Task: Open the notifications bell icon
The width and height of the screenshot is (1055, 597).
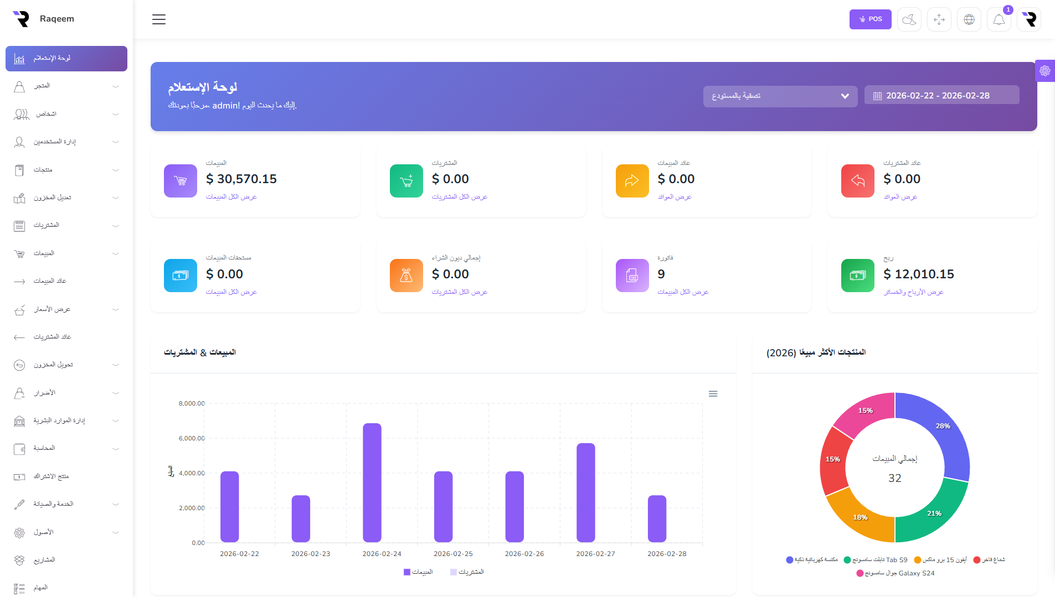Action: pos(999,20)
